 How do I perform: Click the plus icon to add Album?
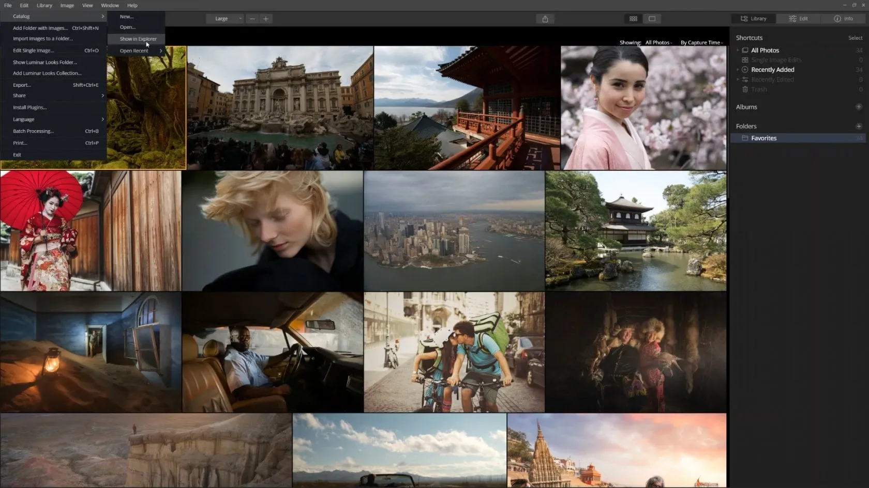[859, 107]
